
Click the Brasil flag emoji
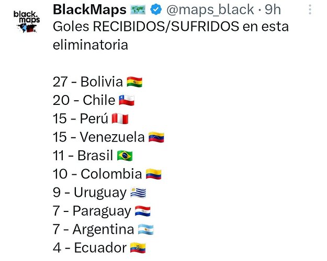pos(125,156)
